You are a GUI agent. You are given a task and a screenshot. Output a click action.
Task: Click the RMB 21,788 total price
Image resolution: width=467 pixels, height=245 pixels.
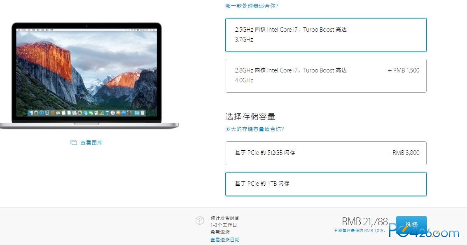coord(365,222)
